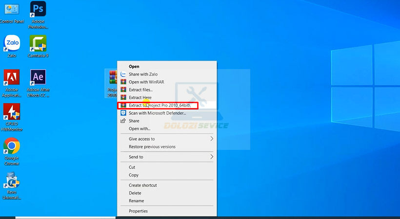The height and width of the screenshot is (219, 400).
Task: Click Extract Here in the context menu
Action: coord(140,97)
